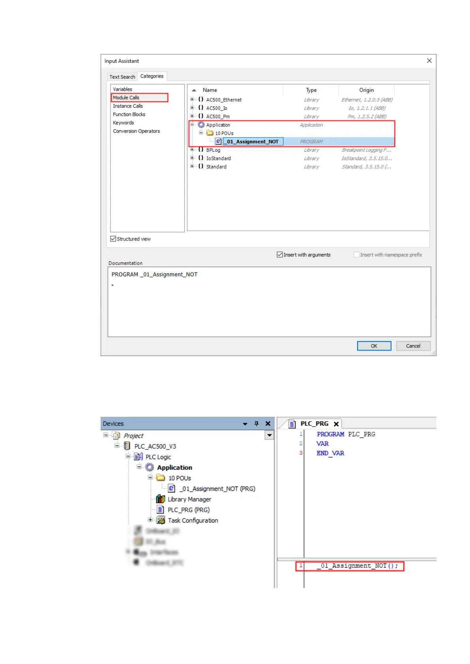This screenshot has width=470, height=664.
Task: Toggle the Structured view checkbox
Action: point(113,239)
